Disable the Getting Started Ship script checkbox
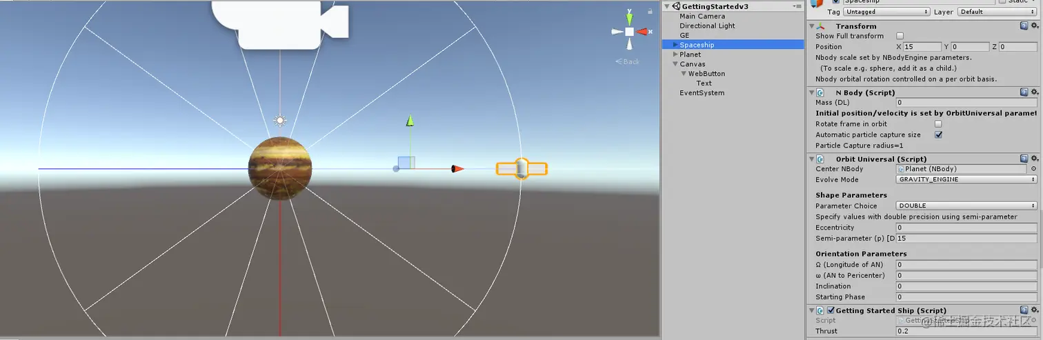The height and width of the screenshot is (340, 1043). tap(831, 310)
